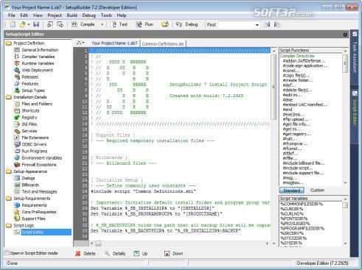This screenshot has width=362, height=270.
Task: Switch to Common Definitions.sbi tab
Action: pyautogui.click(x=163, y=44)
